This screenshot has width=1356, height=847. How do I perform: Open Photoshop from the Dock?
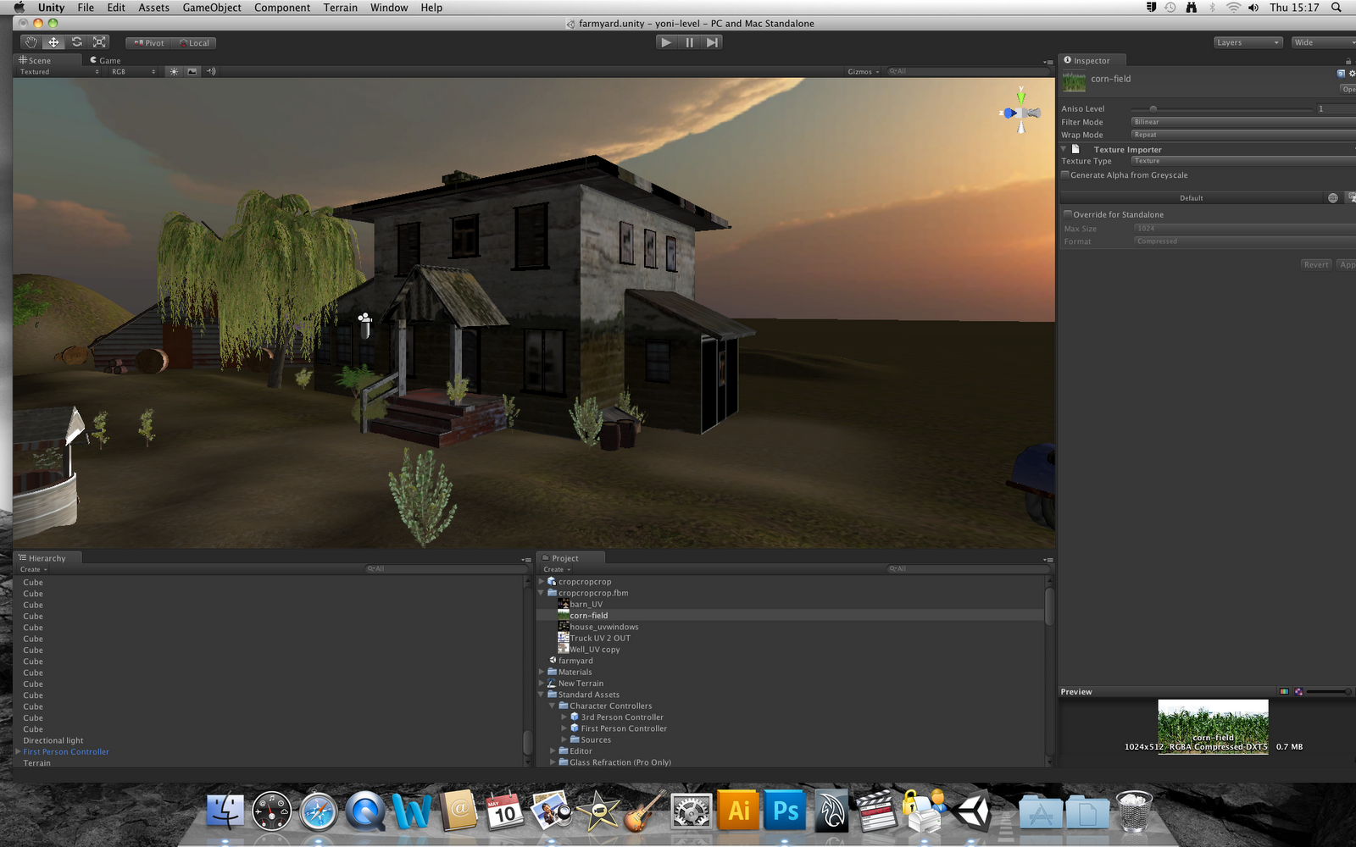coord(784,811)
